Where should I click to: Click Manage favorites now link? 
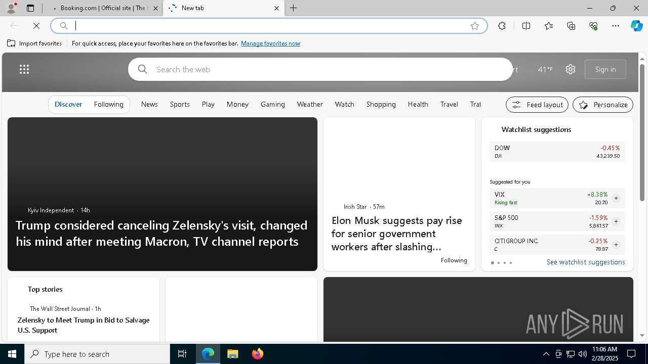(x=270, y=43)
